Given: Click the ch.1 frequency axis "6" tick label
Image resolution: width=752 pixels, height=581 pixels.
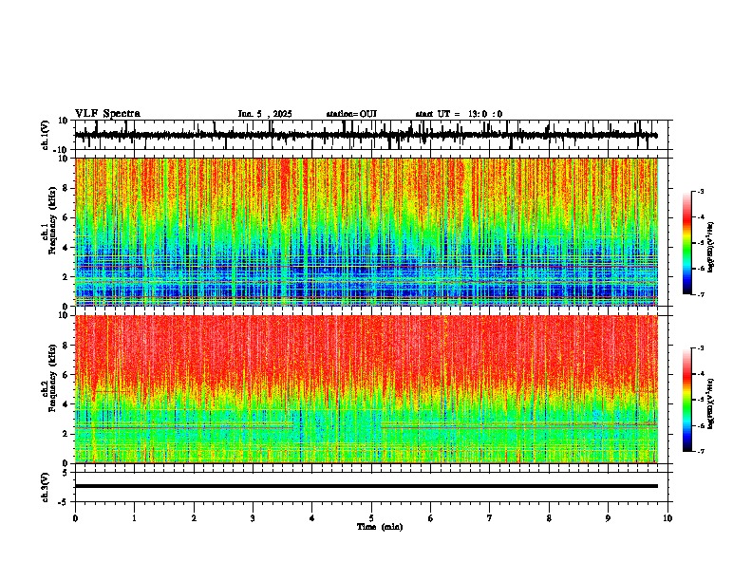Looking at the screenshot, I should (66, 218).
